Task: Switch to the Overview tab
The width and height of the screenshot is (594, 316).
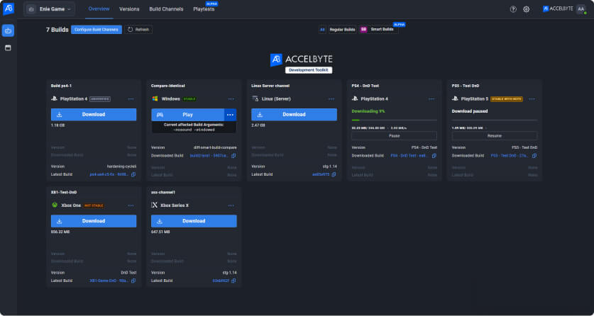Action: pos(99,9)
